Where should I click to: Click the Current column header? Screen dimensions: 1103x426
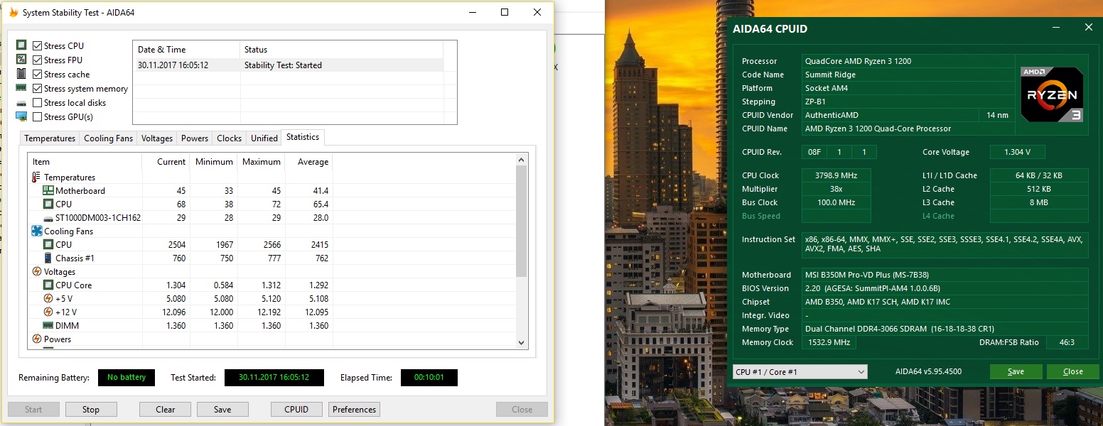click(166, 162)
